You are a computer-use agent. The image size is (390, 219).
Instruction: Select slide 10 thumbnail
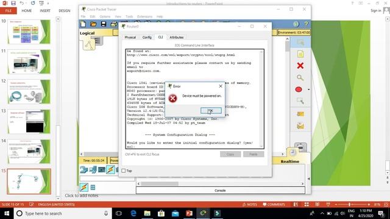click(29, 32)
